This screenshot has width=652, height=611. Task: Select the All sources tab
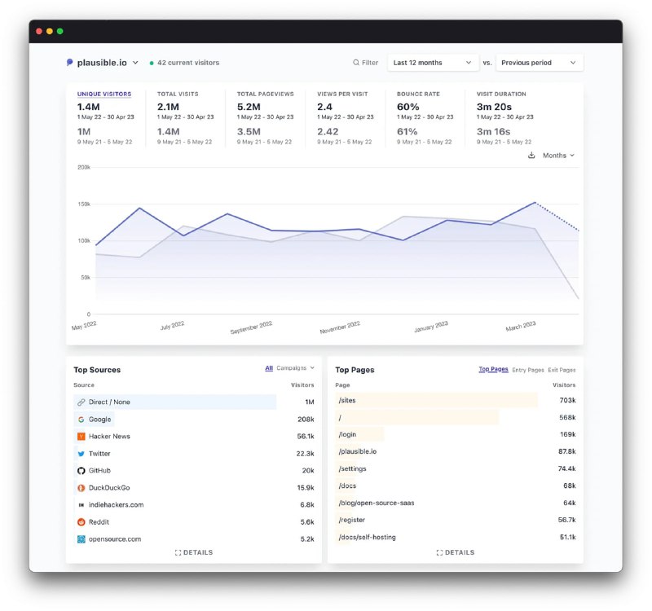pyautogui.click(x=269, y=368)
